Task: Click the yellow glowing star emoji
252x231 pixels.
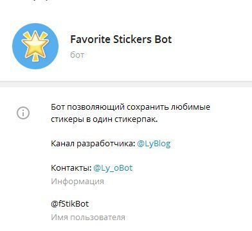Action: point(35,46)
